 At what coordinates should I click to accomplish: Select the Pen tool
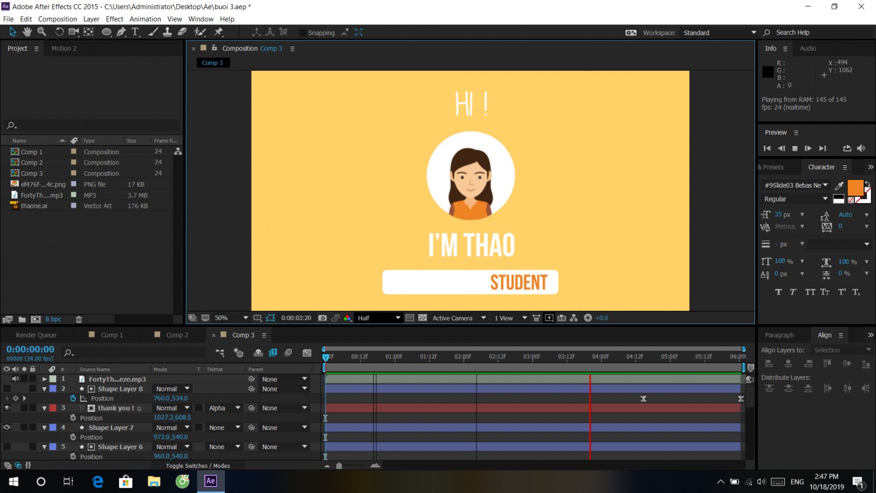coord(121,32)
